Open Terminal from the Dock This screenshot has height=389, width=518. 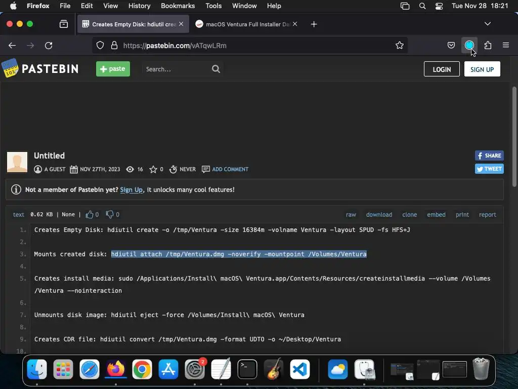(x=247, y=369)
